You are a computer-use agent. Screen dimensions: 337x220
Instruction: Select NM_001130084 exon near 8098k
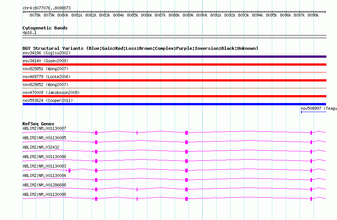[311, 180]
